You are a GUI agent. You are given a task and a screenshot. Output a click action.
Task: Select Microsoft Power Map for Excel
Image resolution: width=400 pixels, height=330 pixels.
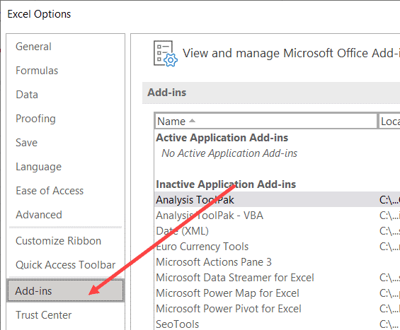click(x=278, y=293)
